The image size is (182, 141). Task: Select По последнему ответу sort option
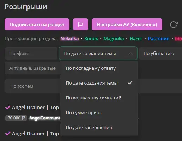[x=99, y=68]
